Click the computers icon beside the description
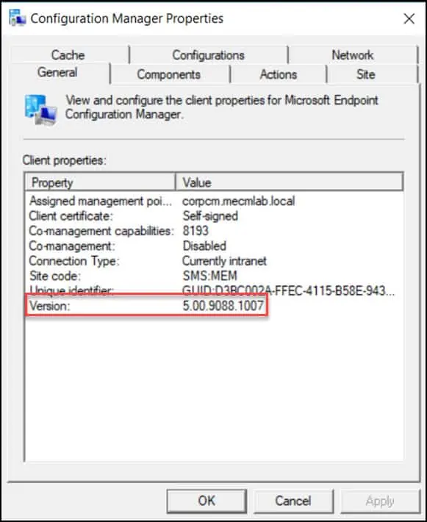The height and width of the screenshot is (522, 427). pos(40,110)
